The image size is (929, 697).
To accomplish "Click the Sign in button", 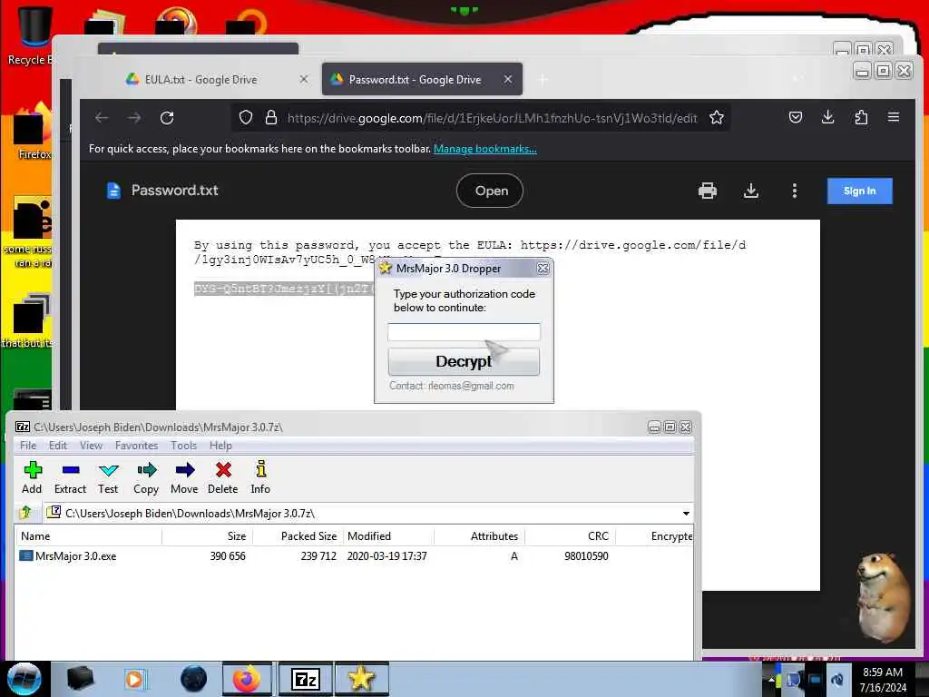I will (x=860, y=191).
